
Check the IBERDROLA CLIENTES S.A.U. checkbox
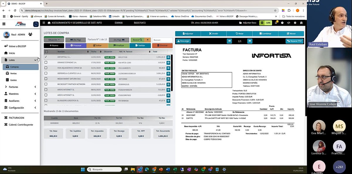pyautogui.click(x=46, y=73)
